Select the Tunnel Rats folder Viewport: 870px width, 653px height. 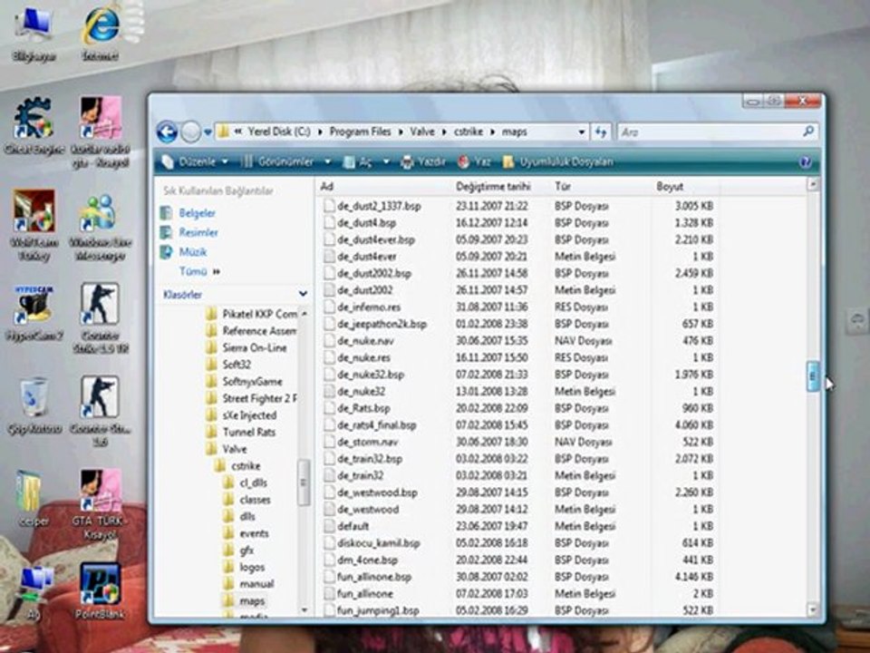248,432
